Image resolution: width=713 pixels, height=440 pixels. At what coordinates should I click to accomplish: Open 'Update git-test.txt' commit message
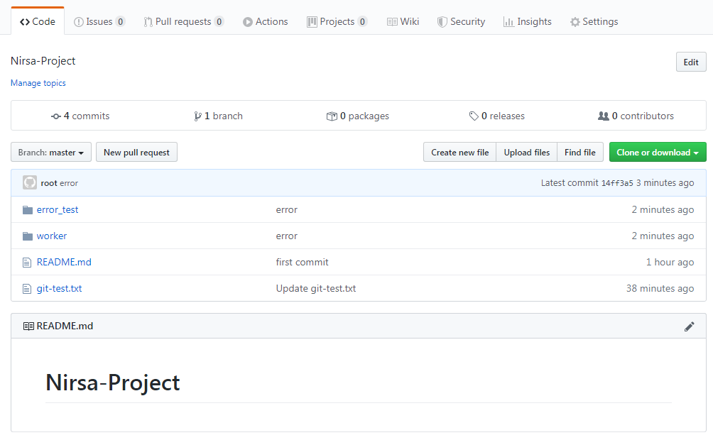pyautogui.click(x=315, y=289)
